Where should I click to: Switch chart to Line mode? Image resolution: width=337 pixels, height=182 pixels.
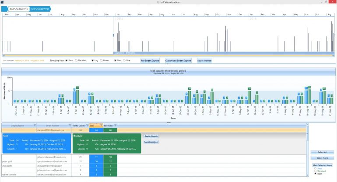tap(125, 60)
